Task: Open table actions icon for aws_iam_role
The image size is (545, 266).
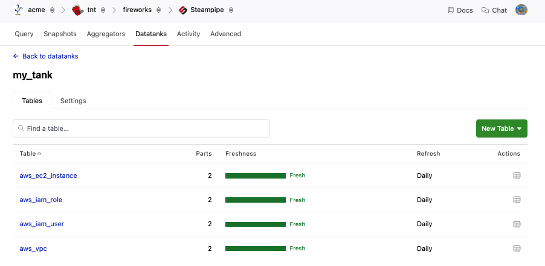Action: (x=517, y=200)
